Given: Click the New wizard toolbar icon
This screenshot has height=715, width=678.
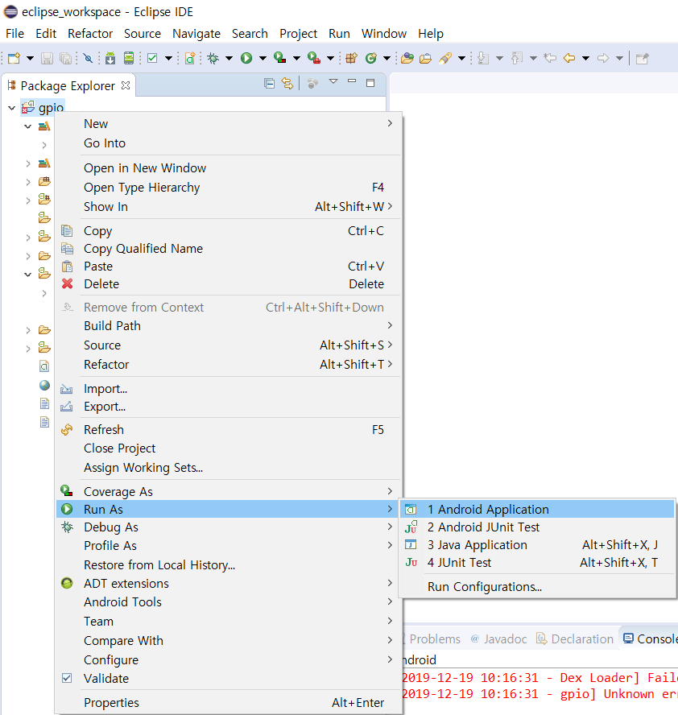Looking at the screenshot, I should point(14,58).
